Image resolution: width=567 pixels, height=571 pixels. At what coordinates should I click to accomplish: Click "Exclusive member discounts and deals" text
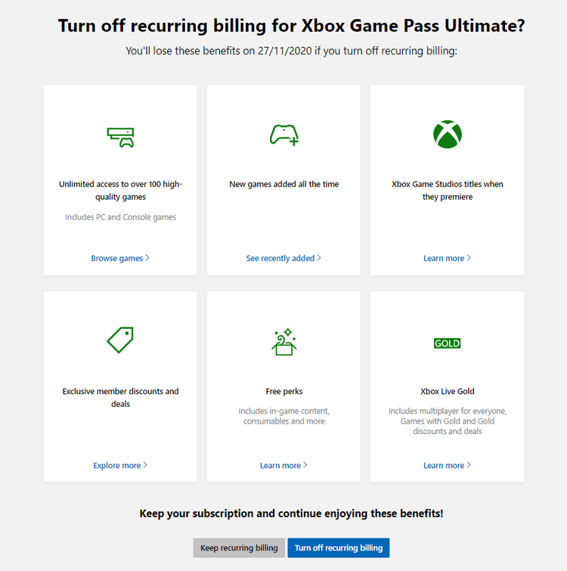point(120,397)
